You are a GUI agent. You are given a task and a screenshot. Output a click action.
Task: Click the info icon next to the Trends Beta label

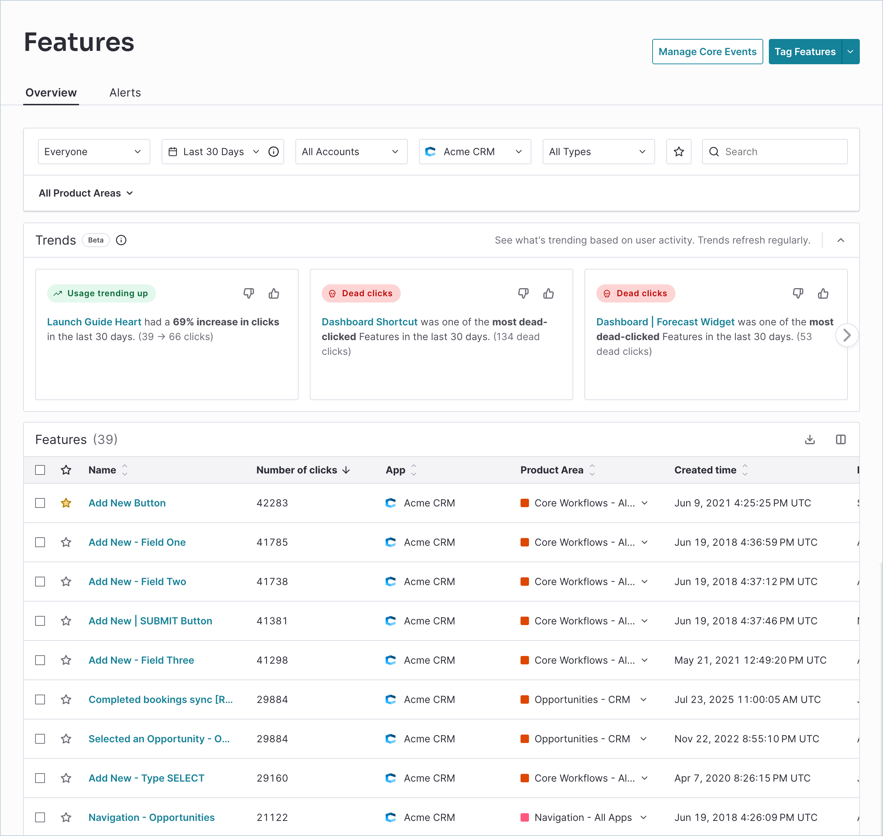coord(121,240)
